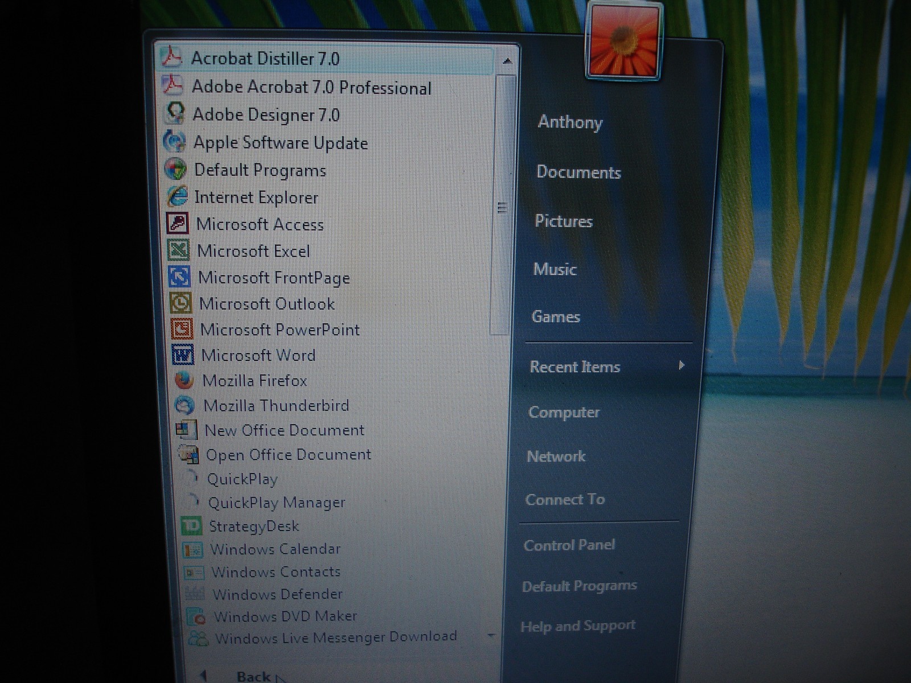
Task: Select the "Acrobat Distiller 7.0" text
Action: [x=265, y=58]
